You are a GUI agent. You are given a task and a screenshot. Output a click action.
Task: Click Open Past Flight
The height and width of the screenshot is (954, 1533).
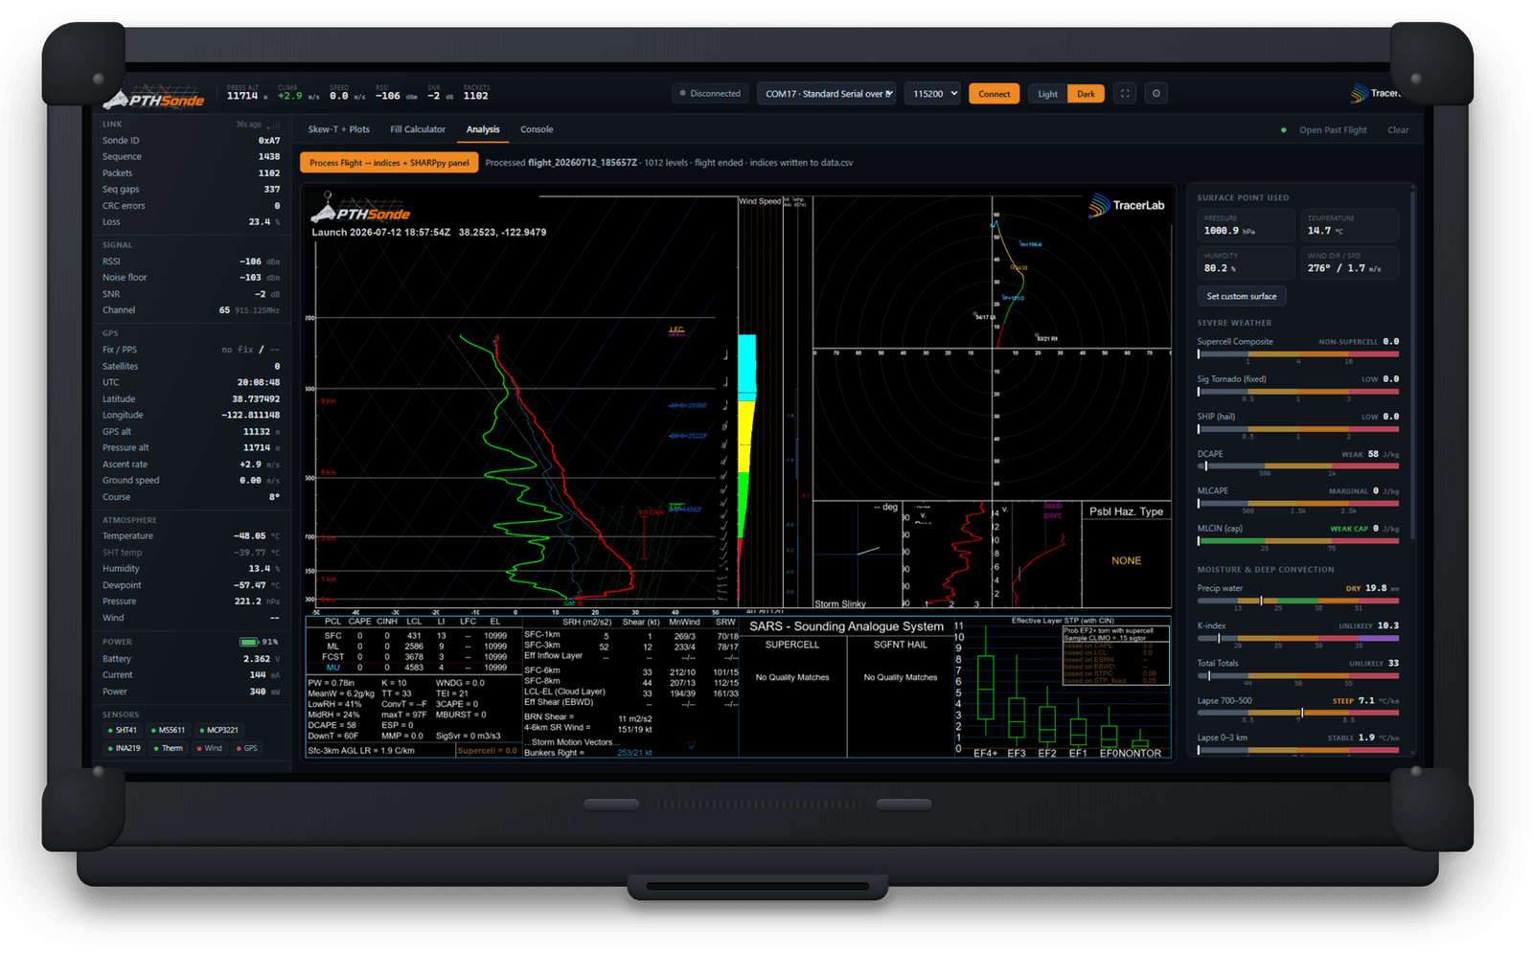[x=1333, y=130]
